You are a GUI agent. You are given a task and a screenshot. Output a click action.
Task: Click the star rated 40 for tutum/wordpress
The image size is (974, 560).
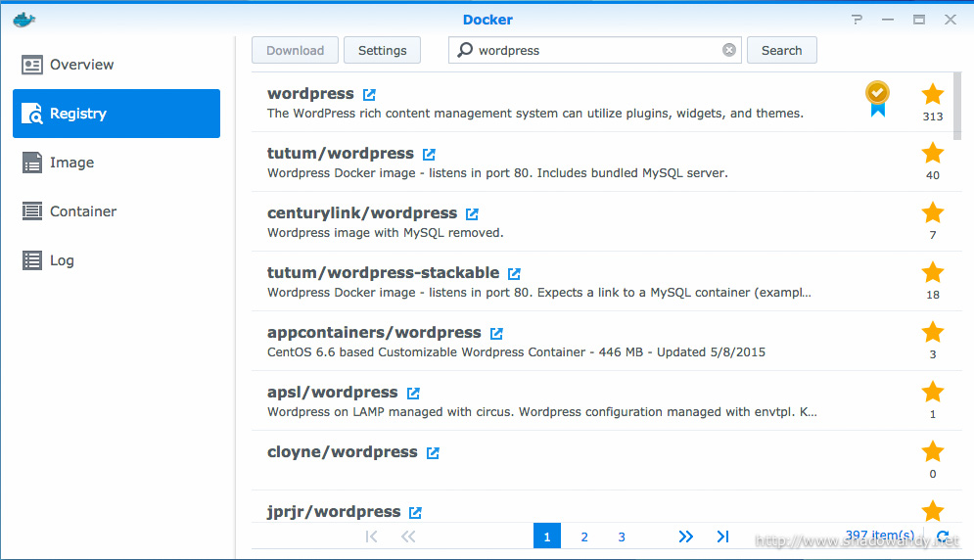coord(932,154)
